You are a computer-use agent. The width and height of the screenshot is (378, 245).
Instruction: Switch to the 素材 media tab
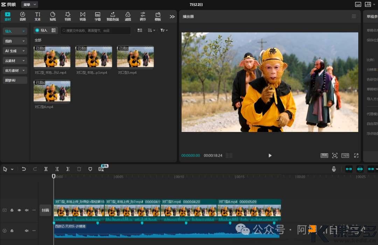pyautogui.click(x=8, y=16)
